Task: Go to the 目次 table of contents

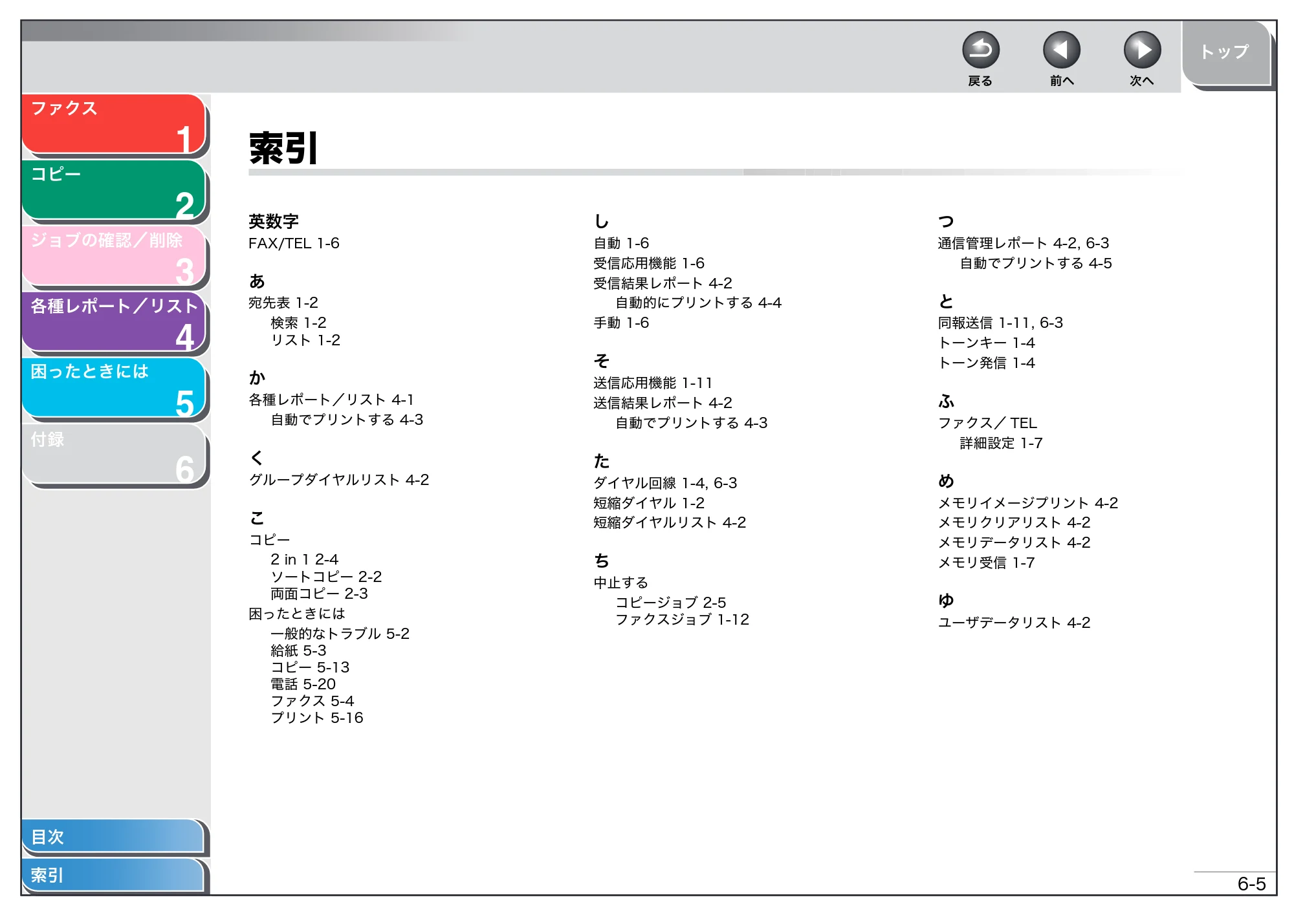Action: tap(113, 836)
